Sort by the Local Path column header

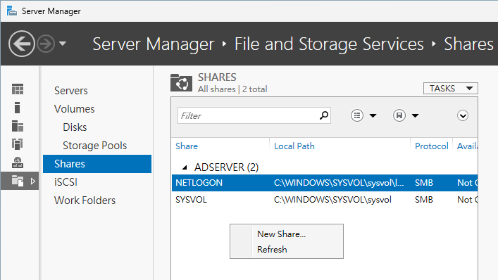294,146
